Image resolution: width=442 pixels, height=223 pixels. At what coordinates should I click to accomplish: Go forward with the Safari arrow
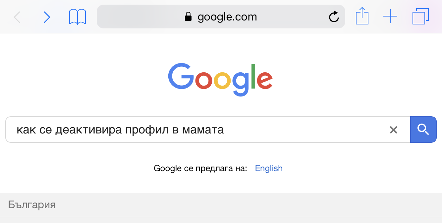pyautogui.click(x=47, y=17)
